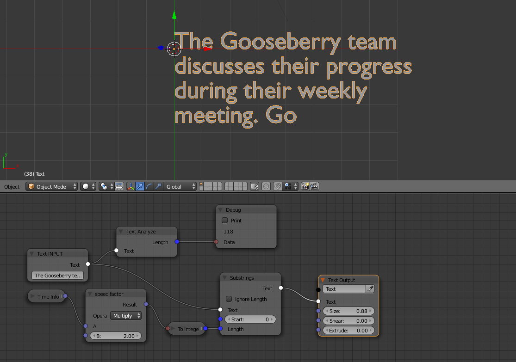Screen dimensions: 516x362
Task: Click the OpenGL render animation clapper icon
Action: [x=314, y=187]
